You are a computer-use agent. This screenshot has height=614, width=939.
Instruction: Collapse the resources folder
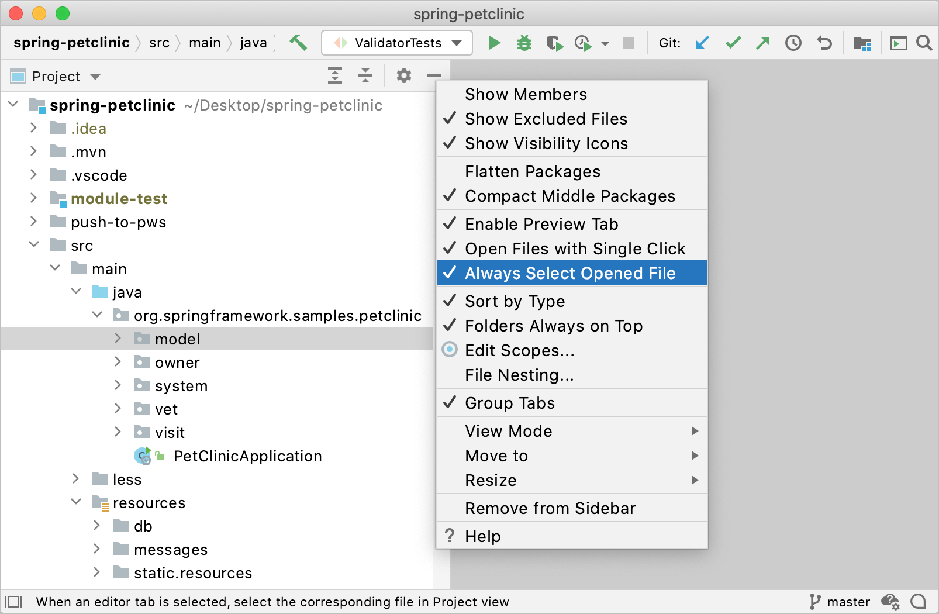point(76,502)
